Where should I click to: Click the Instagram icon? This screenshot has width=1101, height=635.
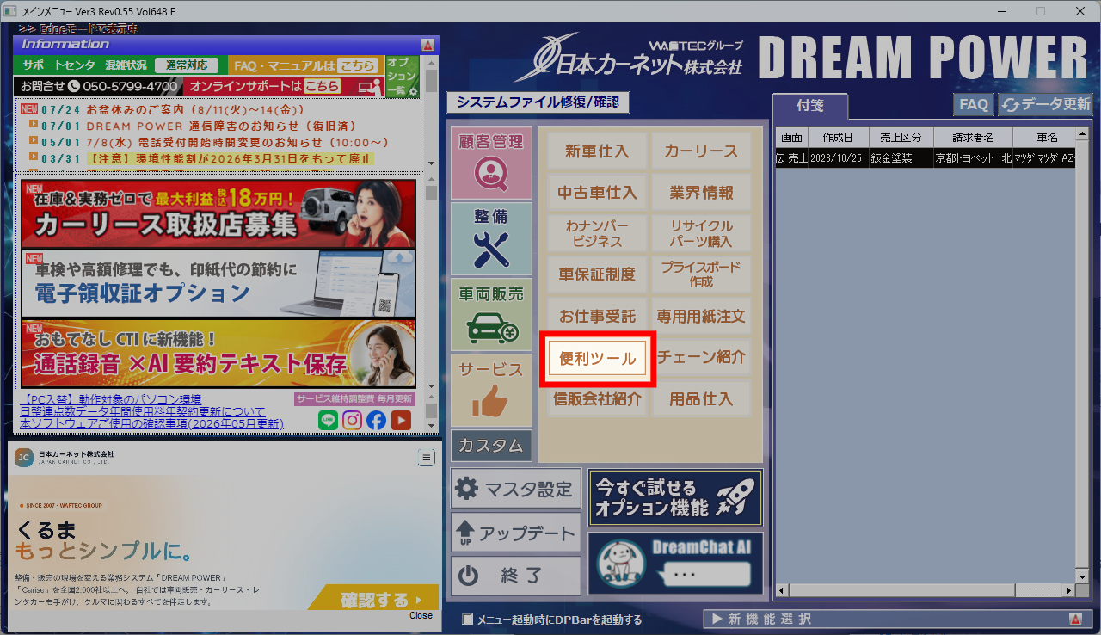(352, 420)
